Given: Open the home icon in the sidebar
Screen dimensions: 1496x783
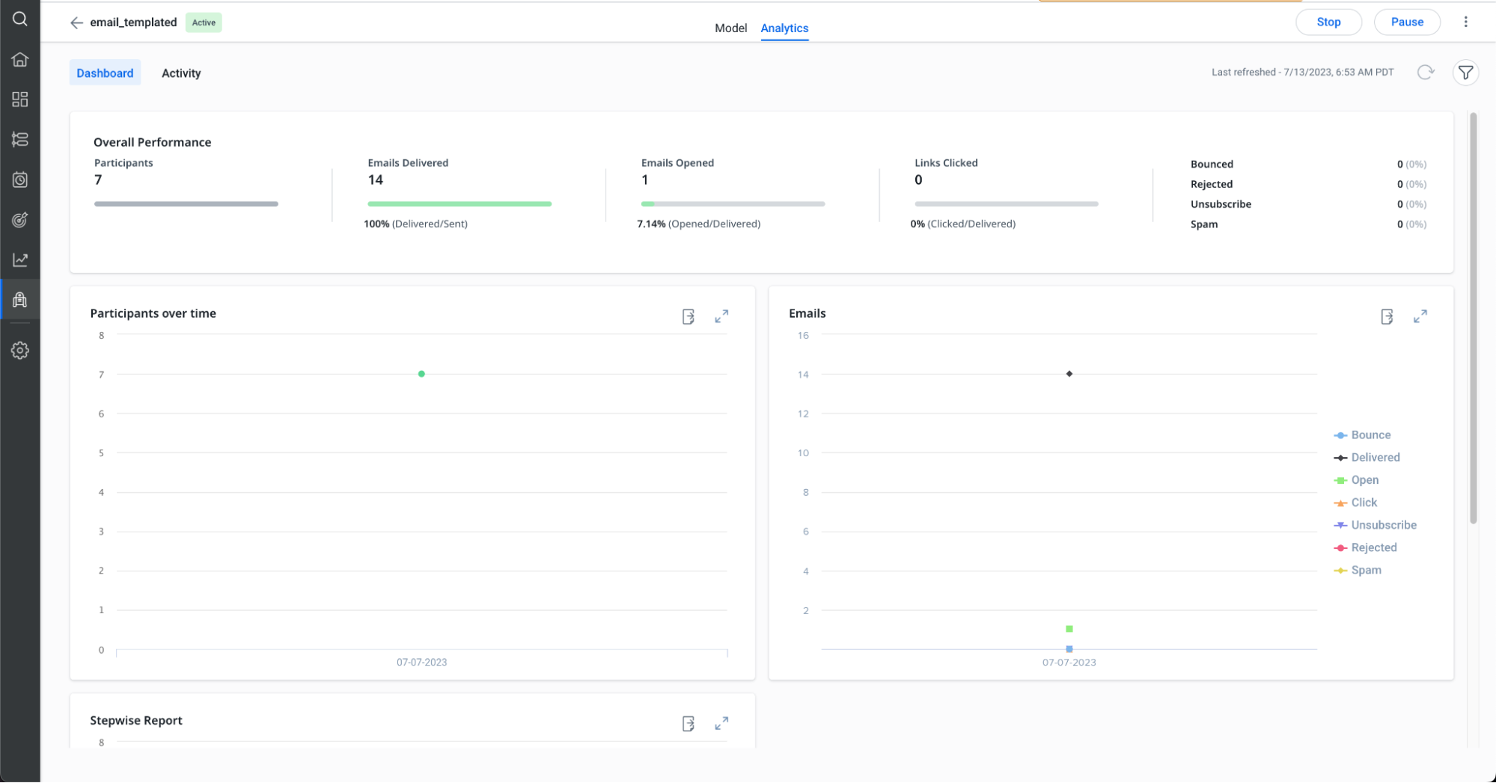Looking at the screenshot, I should 20,60.
